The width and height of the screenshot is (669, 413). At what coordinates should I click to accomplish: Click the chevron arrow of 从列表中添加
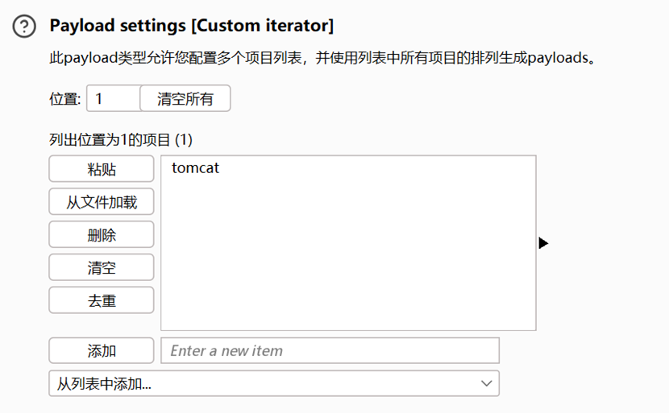tap(486, 384)
